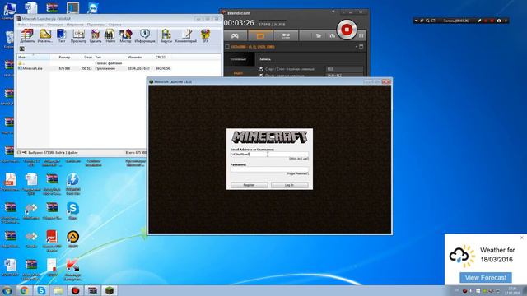Click the Размер column header in WinRAR
Image resolution: width=527 pixels, height=296 pixels.
(64, 58)
